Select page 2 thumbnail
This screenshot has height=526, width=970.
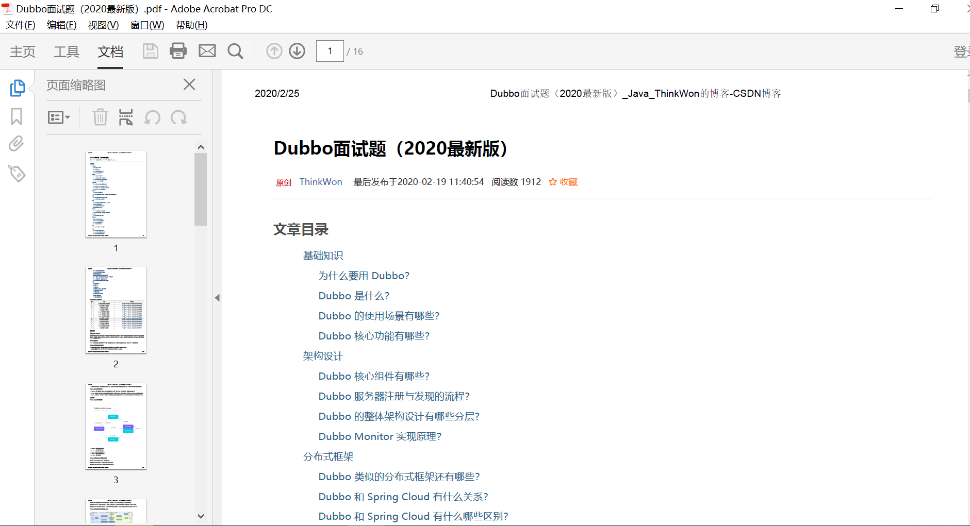pos(116,310)
